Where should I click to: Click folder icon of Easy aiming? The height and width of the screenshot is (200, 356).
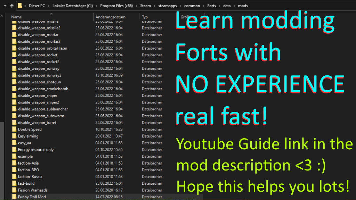coord(14,136)
